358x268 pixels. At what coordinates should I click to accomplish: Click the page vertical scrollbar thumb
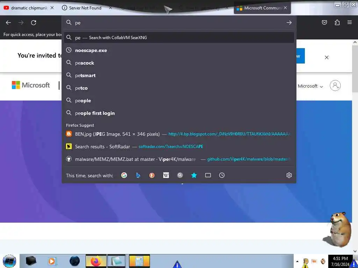(355, 69)
